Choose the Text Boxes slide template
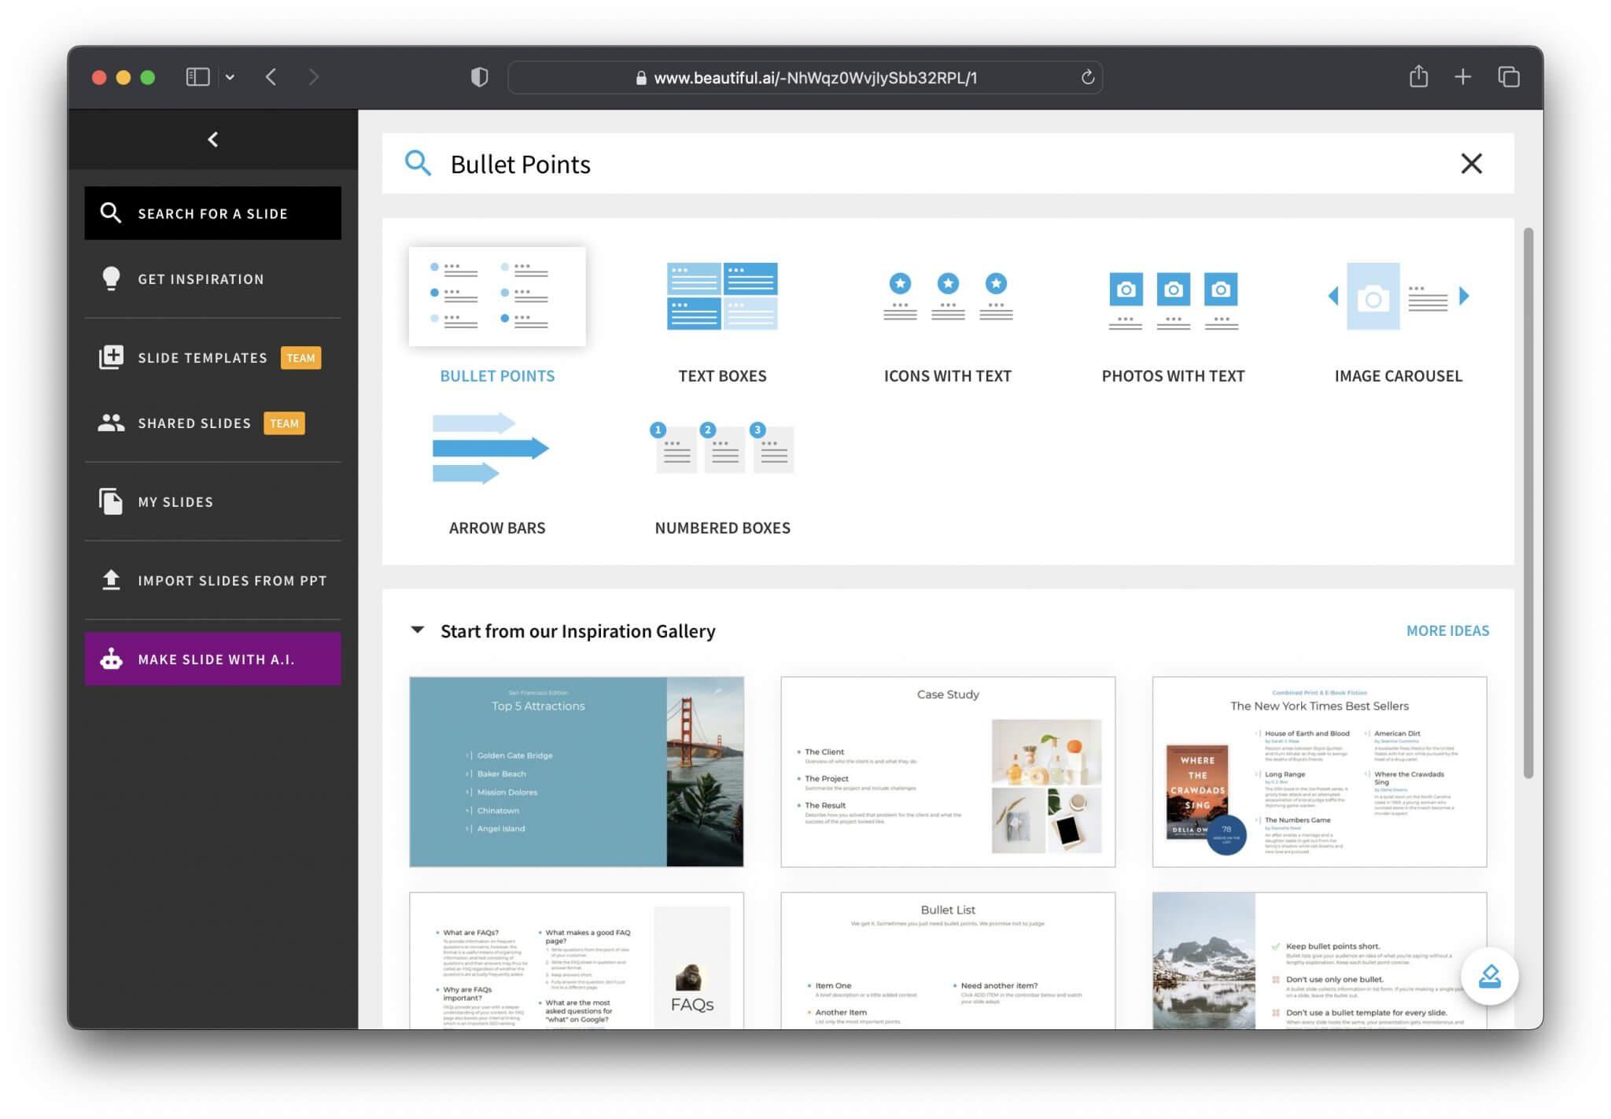1611x1119 pixels. click(x=722, y=297)
